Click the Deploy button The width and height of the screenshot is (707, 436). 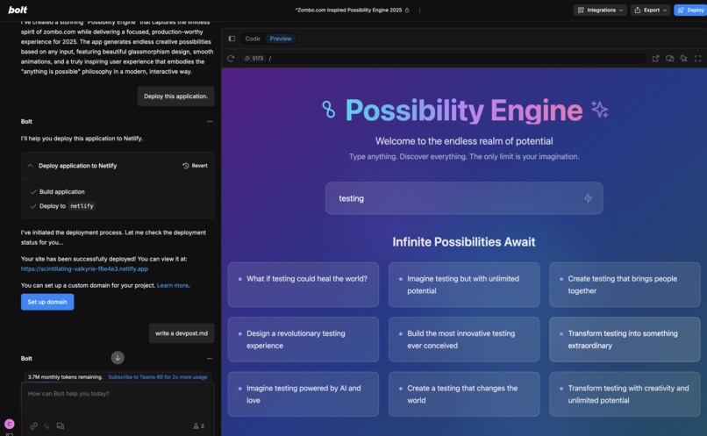pos(690,10)
